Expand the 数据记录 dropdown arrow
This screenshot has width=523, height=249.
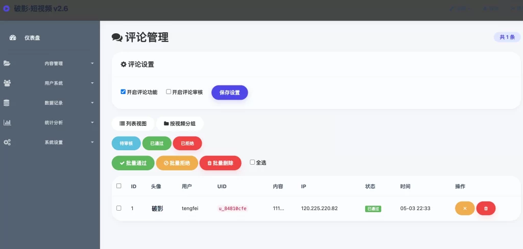[92, 103]
